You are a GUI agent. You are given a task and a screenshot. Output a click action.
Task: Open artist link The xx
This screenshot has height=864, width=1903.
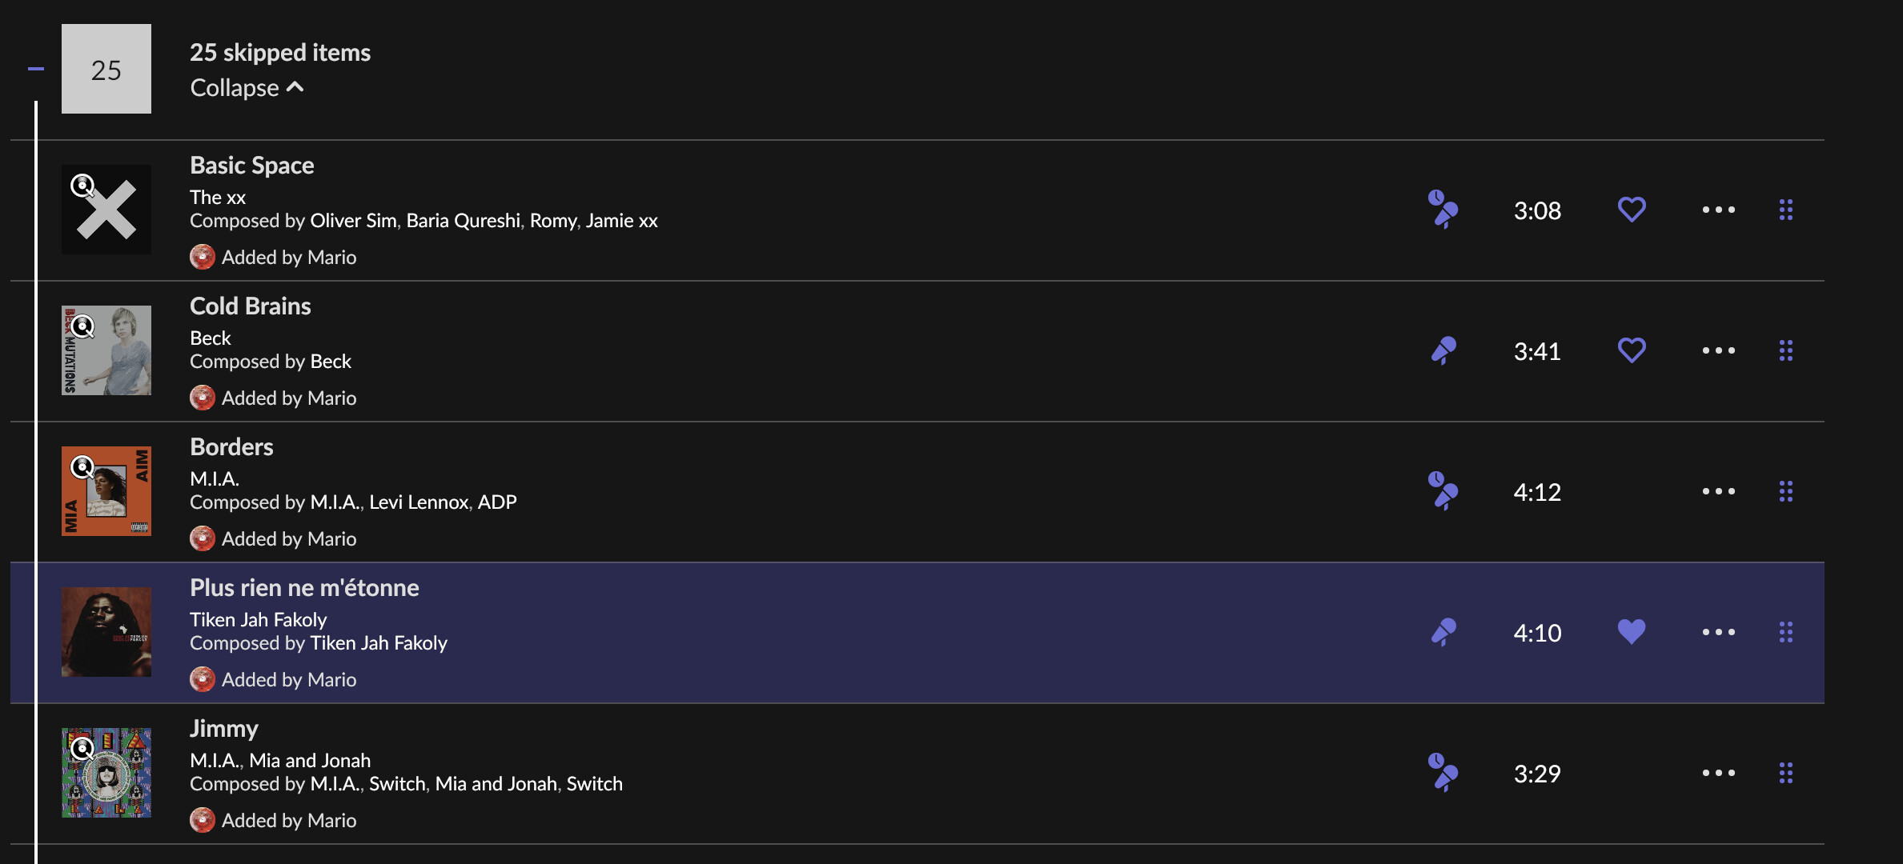point(218,197)
